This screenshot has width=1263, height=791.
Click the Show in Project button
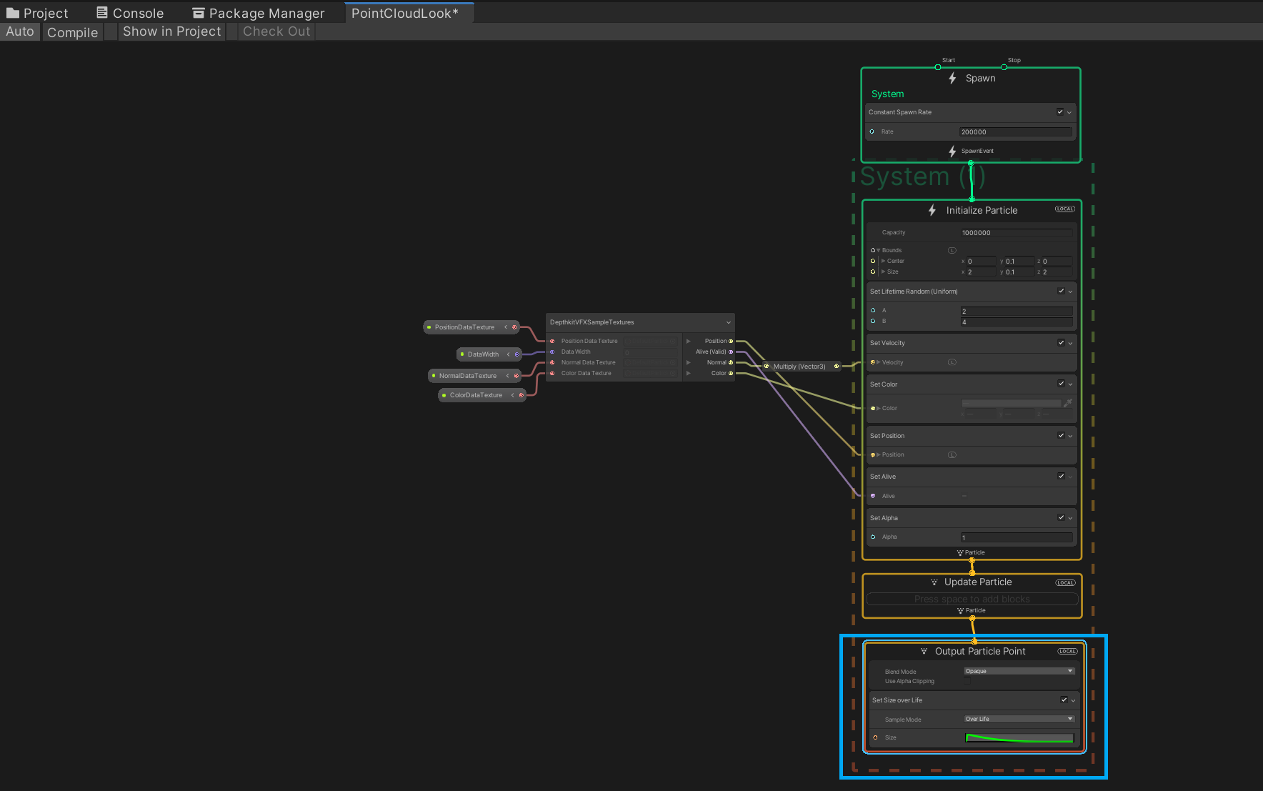coord(171,31)
